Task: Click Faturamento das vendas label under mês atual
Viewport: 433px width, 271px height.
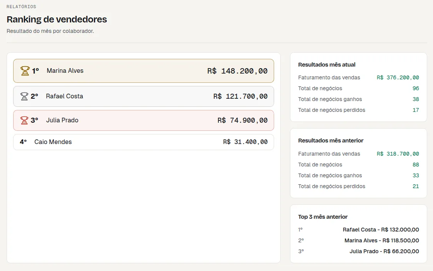Action: tap(329, 78)
